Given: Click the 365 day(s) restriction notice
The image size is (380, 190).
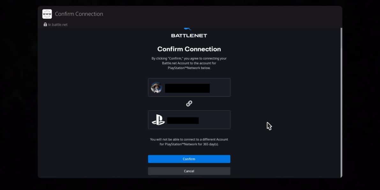Looking at the screenshot, I should click(x=189, y=142).
